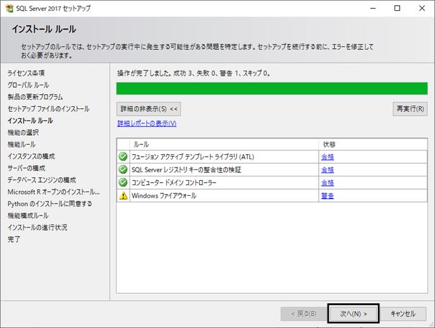Select 完了 step in sidebar

click(x=14, y=240)
